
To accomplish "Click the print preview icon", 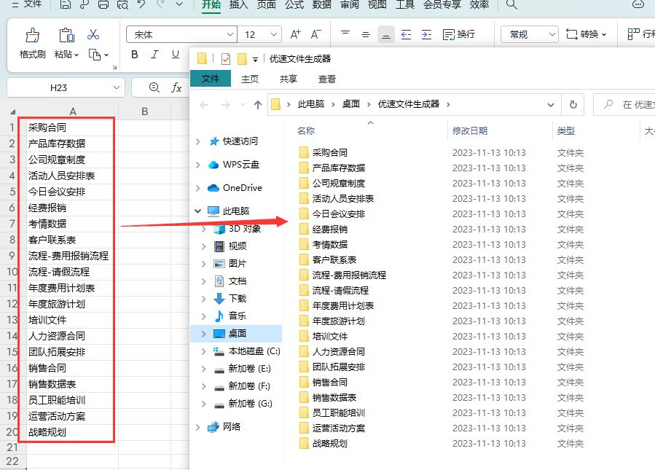I will 122,4.
